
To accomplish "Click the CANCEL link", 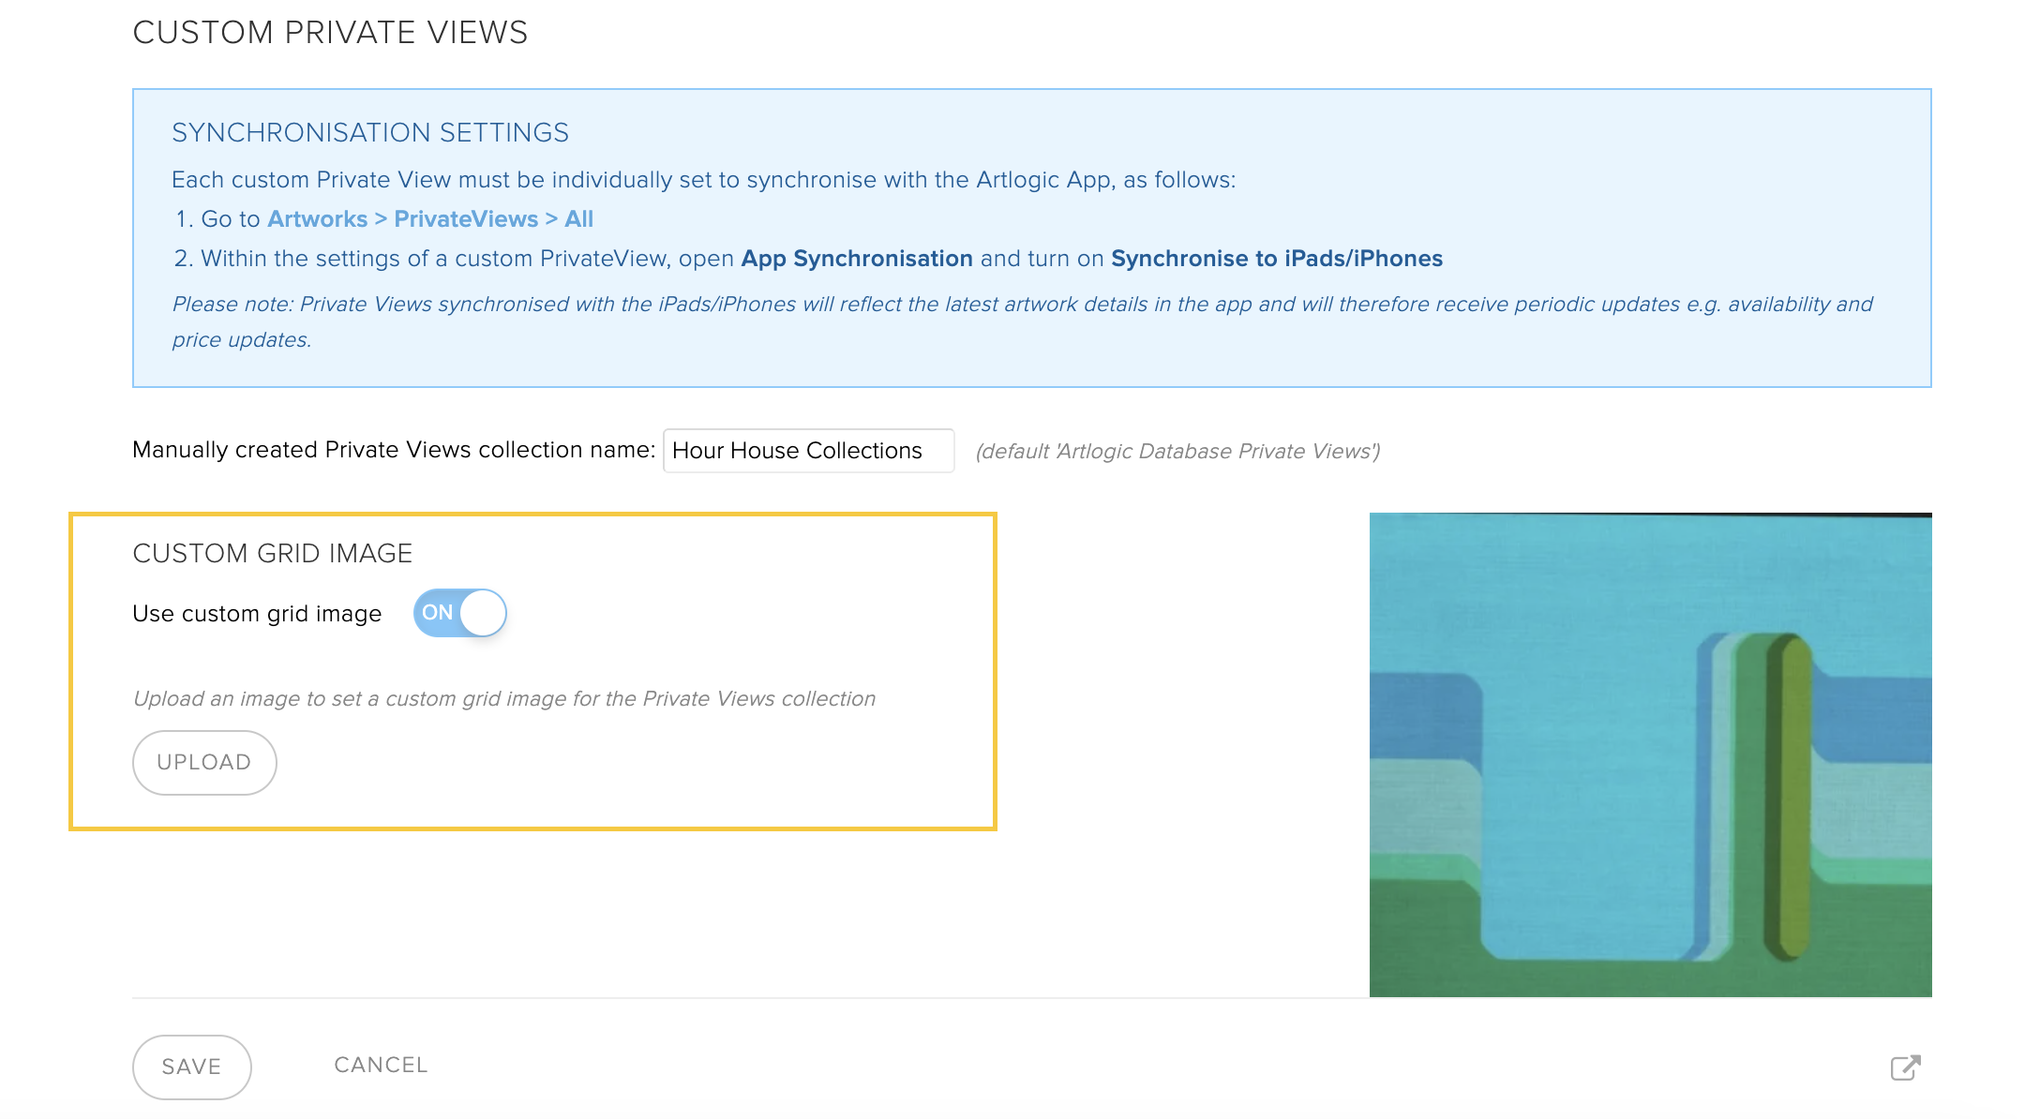I will (381, 1066).
